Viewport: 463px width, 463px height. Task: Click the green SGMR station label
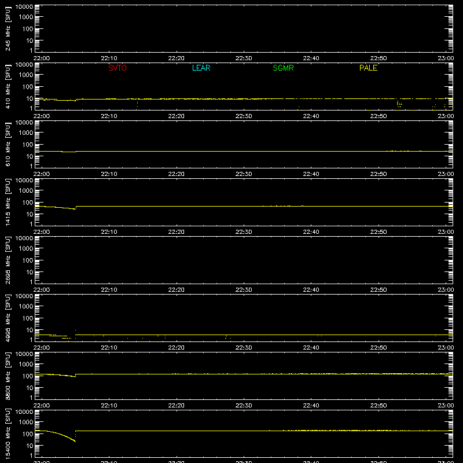pos(283,68)
